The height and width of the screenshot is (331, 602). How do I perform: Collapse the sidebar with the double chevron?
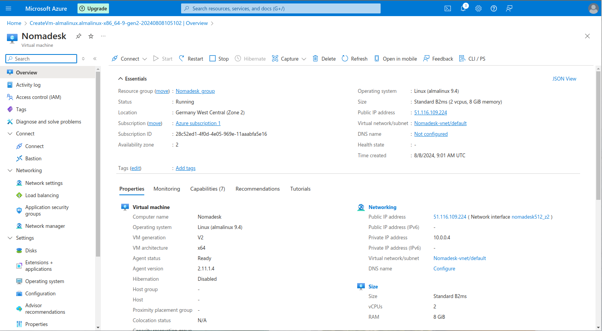coord(95,59)
